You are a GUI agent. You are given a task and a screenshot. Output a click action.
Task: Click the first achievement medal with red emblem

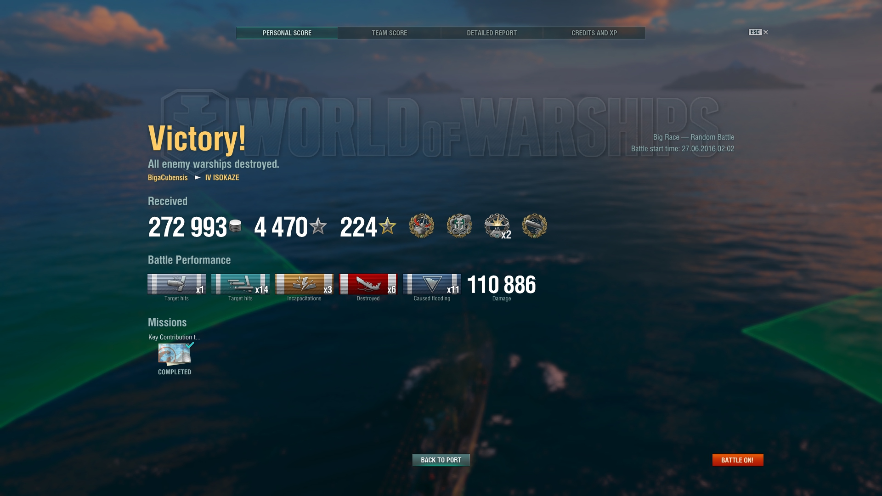pos(422,226)
